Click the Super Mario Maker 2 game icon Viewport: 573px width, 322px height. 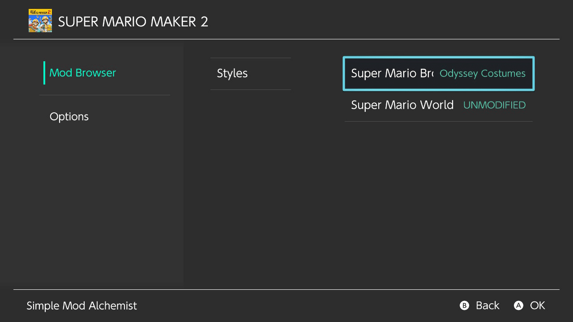pyautogui.click(x=40, y=21)
